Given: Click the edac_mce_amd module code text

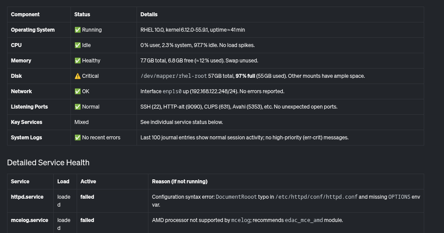Looking at the screenshot, I should [303, 220].
